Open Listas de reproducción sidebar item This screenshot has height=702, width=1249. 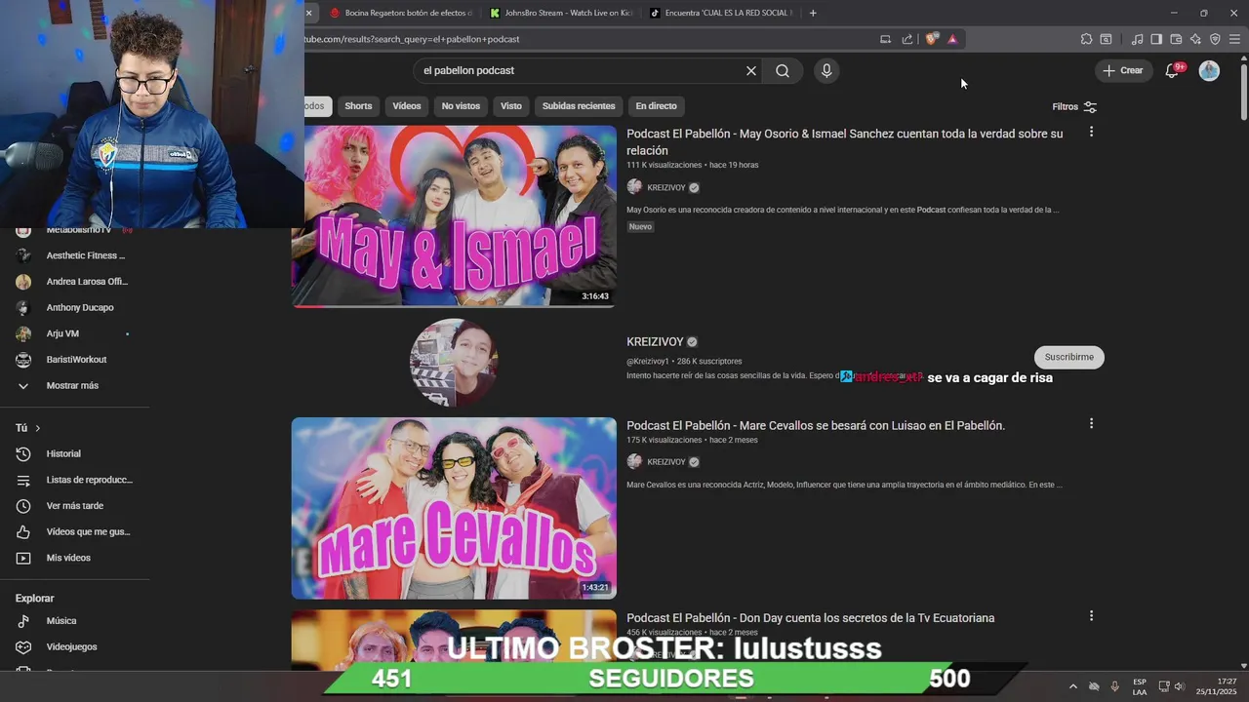tap(72, 480)
